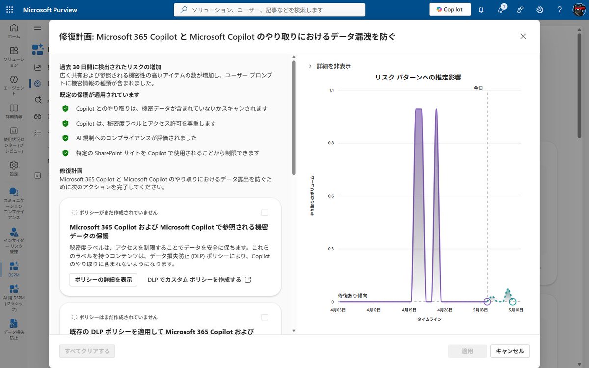This screenshot has width=589, height=368.
Task: Click the ポリシーはまだ作成されていません status text
Action: click(118, 317)
